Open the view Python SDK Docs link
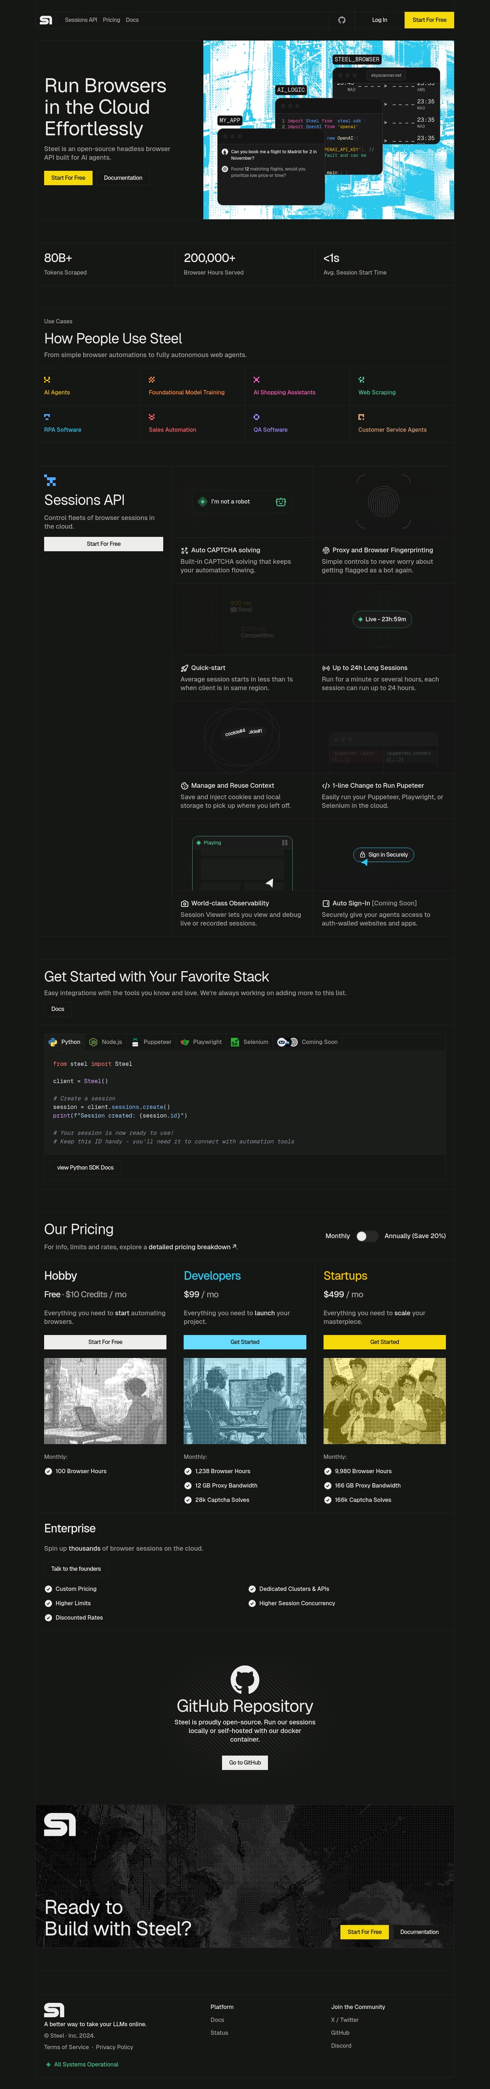The width and height of the screenshot is (490, 2089). (x=85, y=1167)
